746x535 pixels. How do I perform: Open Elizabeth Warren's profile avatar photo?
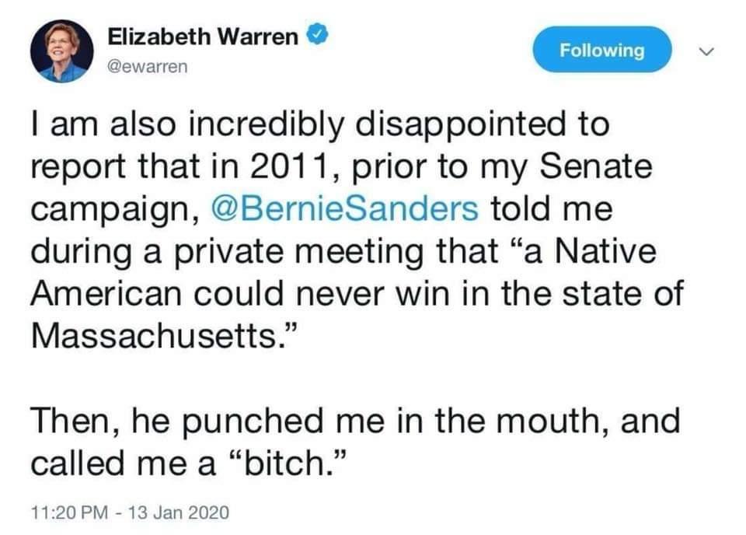click(62, 51)
